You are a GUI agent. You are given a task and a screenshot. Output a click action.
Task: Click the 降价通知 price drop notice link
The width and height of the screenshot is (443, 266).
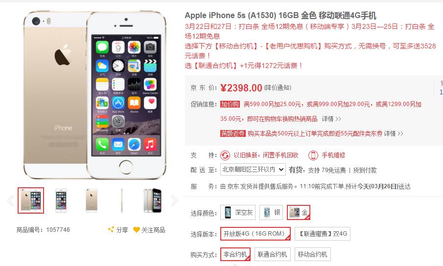tap(278, 88)
